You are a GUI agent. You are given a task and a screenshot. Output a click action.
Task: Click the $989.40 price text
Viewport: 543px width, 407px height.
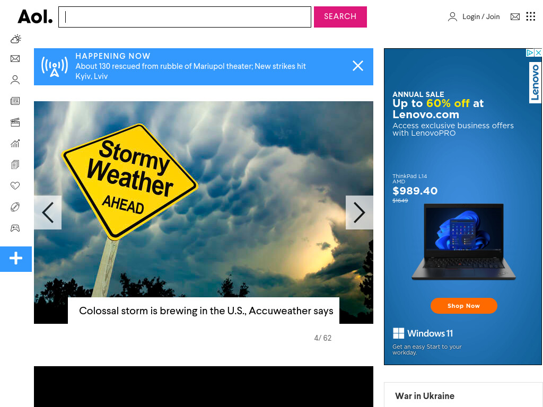click(x=415, y=191)
